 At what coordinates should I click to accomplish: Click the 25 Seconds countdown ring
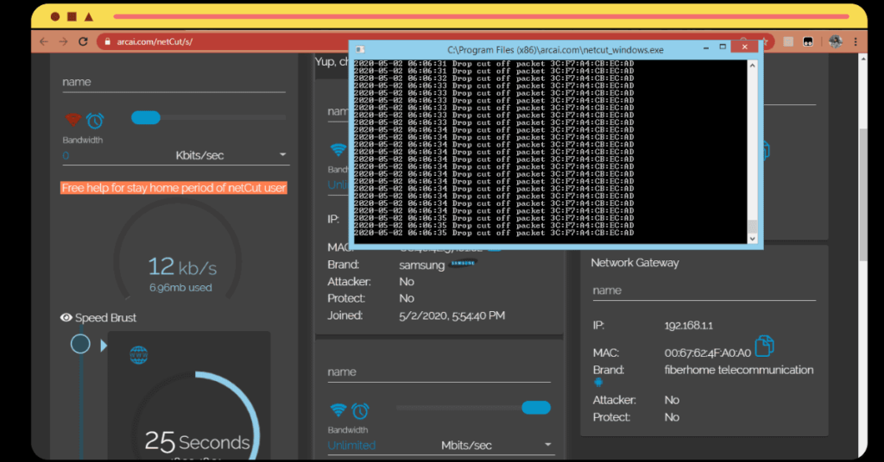[x=196, y=415]
